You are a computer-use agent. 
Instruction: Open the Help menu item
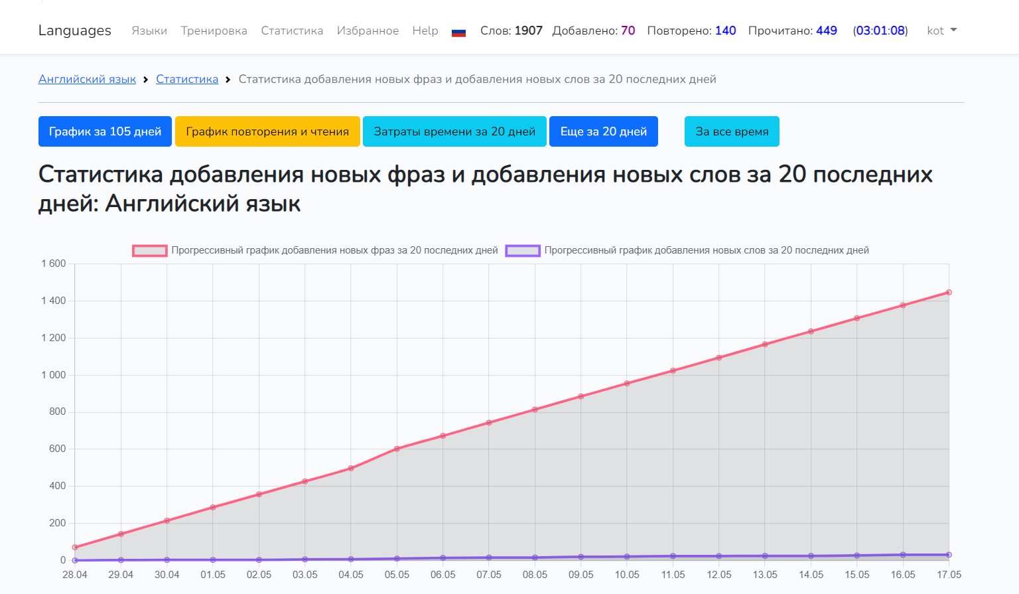pyautogui.click(x=425, y=31)
